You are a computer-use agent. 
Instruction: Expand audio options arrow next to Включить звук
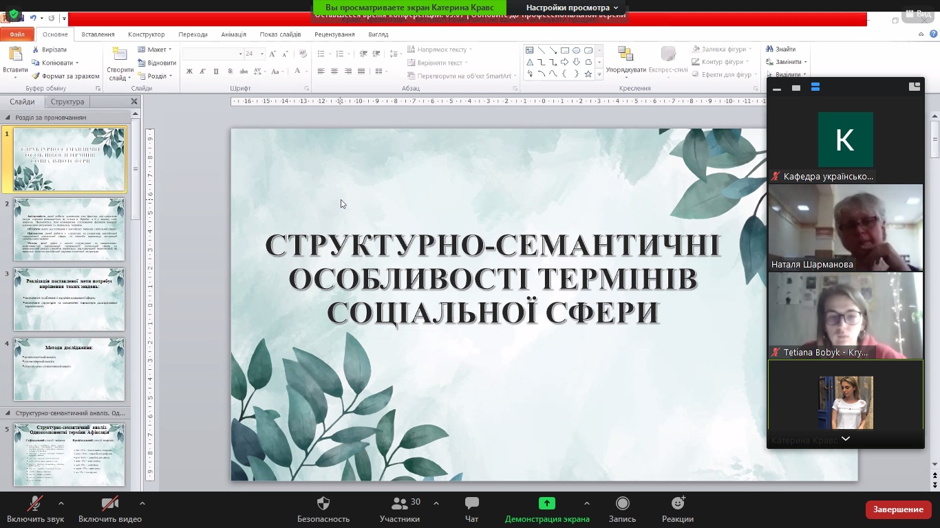coord(61,503)
